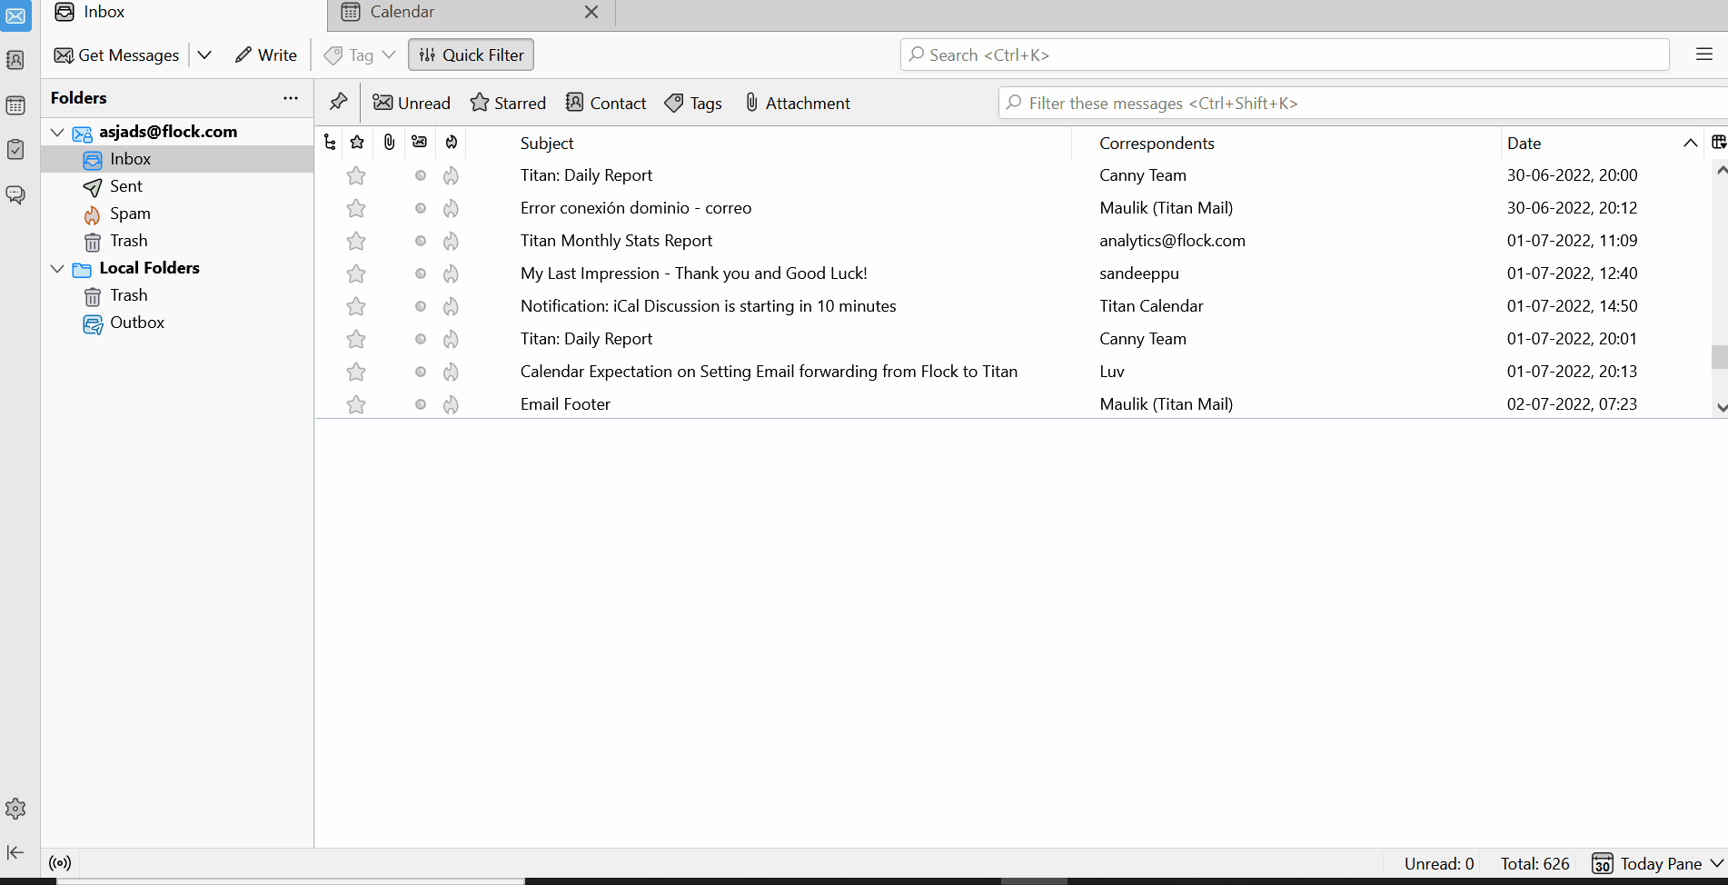Open column picker icon
The height and width of the screenshot is (885, 1728).
pyautogui.click(x=1718, y=143)
